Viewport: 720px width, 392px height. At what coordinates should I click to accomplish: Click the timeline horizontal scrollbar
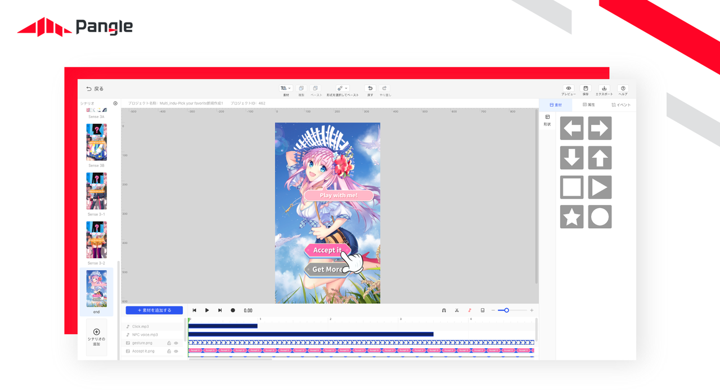pyautogui.click(x=230, y=359)
